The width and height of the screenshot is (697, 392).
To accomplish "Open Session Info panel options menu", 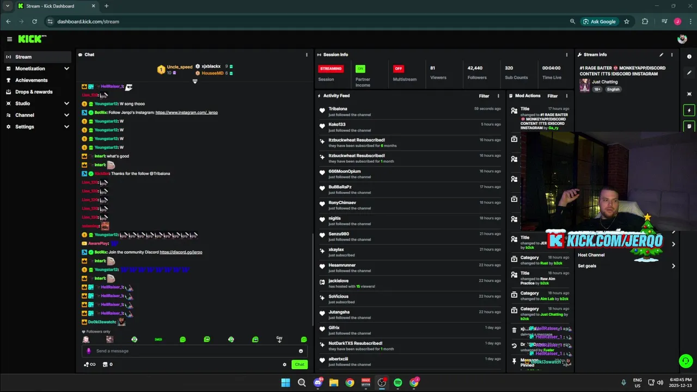I will click(566, 54).
